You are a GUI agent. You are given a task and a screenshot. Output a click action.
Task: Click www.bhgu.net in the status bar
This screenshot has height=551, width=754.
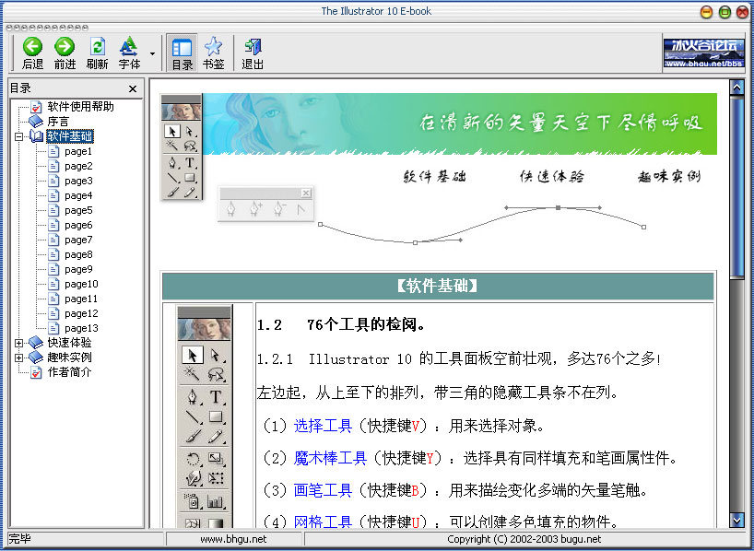click(233, 539)
